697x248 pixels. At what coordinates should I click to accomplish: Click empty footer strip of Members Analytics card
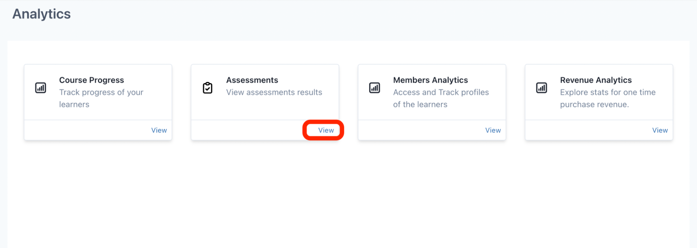[418, 130]
